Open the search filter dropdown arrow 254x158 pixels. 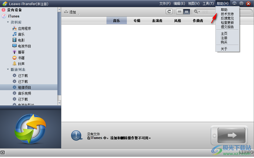click(x=199, y=12)
